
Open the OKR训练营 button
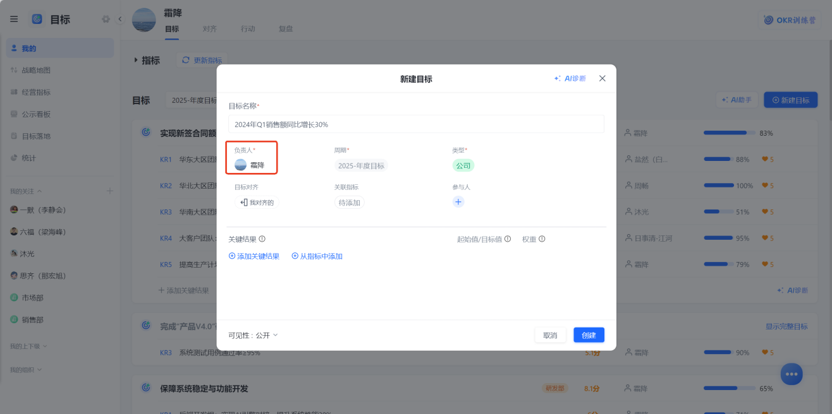[790, 20]
